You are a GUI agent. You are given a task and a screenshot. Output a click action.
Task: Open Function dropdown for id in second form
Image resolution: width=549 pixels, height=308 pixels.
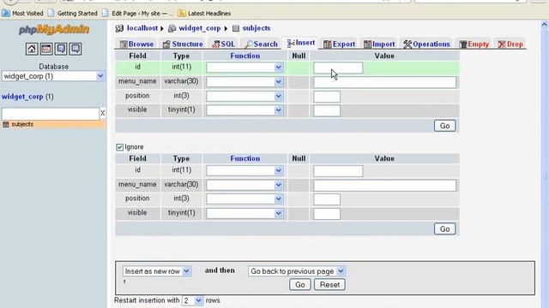tap(244, 170)
